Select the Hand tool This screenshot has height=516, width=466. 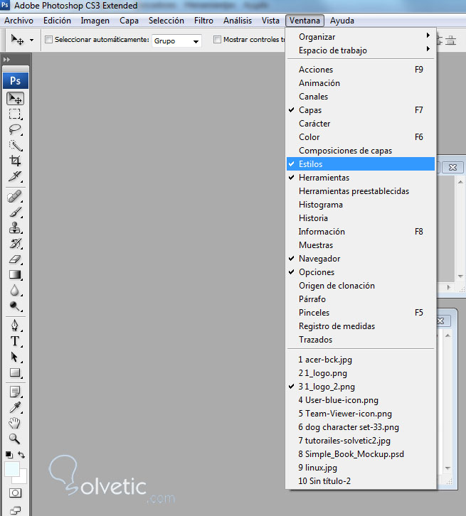15,423
